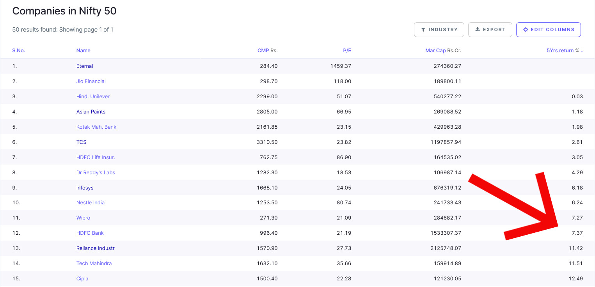
Task: Open the Eternal company link
Action: (x=85, y=66)
